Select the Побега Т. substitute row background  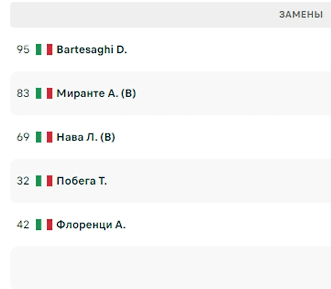pyautogui.click(x=227, y=181)
